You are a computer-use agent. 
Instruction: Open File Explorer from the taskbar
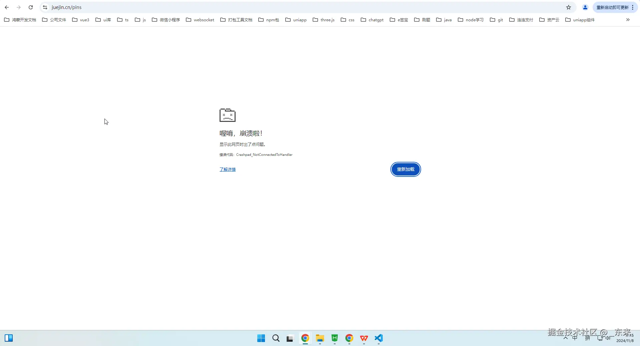pyautogui.click(x=320, y=338)
